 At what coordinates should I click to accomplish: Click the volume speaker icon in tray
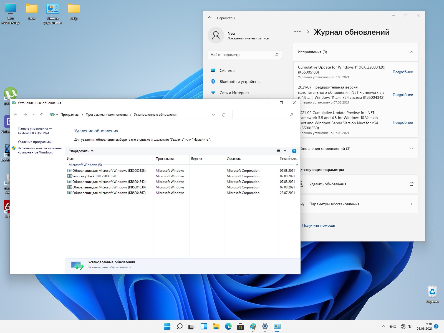pos(410,327)
